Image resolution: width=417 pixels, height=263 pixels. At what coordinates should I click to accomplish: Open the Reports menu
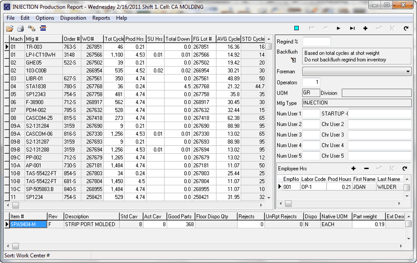(101, 18)
